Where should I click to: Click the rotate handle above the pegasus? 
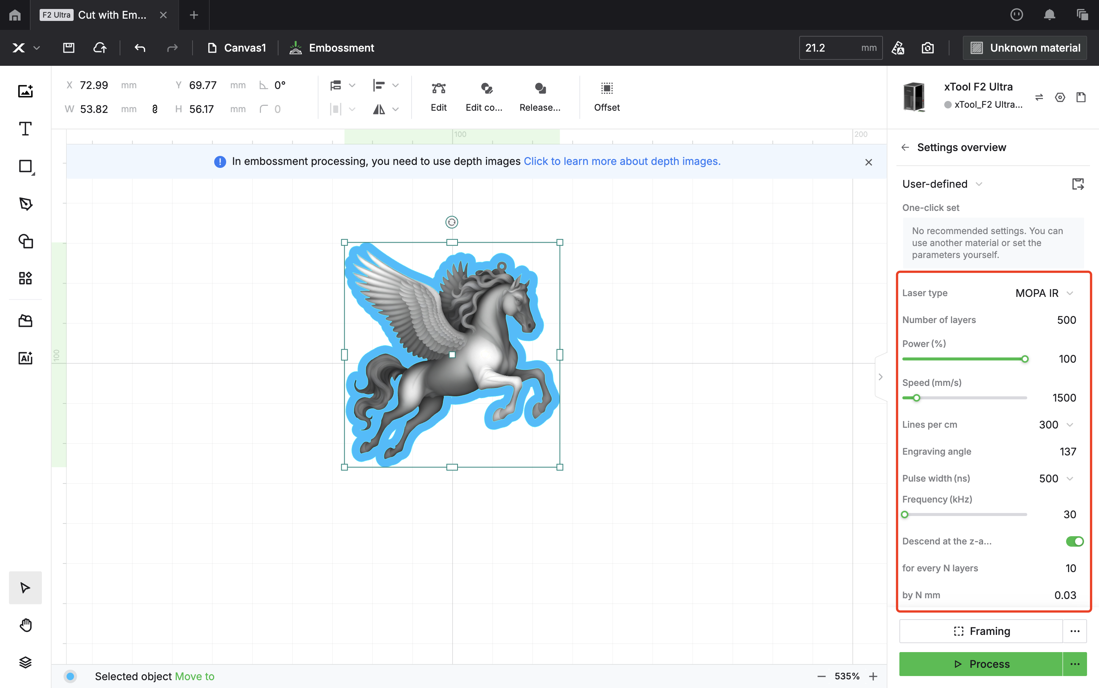click(451, 222)
